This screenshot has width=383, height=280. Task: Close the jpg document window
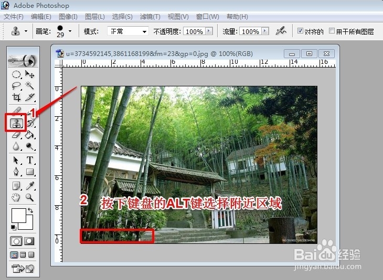tap(326, 53)
